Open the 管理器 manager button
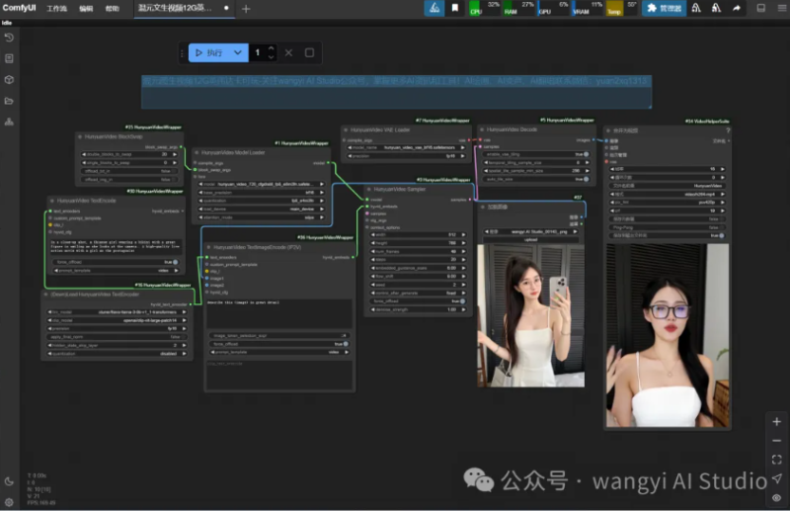 664,8
